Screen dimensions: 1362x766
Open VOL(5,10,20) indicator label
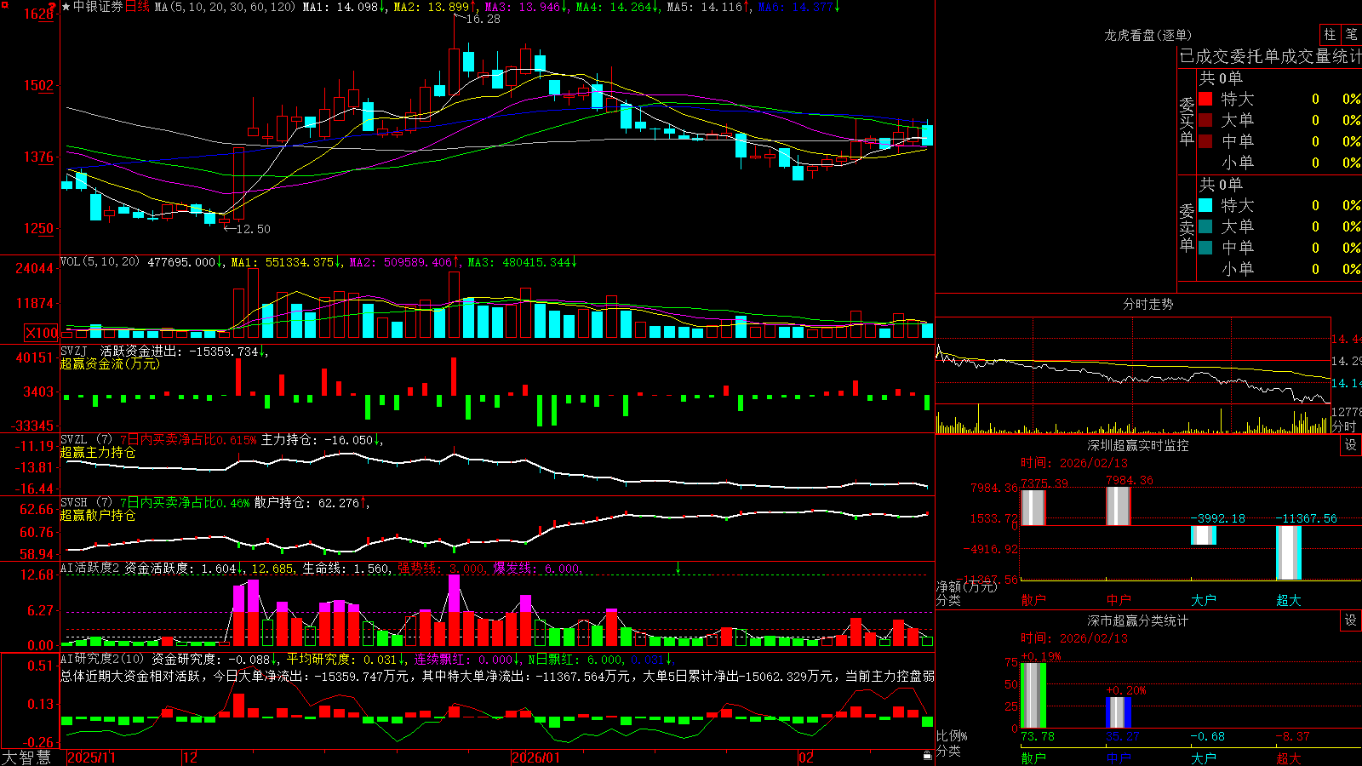coord(100,262)
